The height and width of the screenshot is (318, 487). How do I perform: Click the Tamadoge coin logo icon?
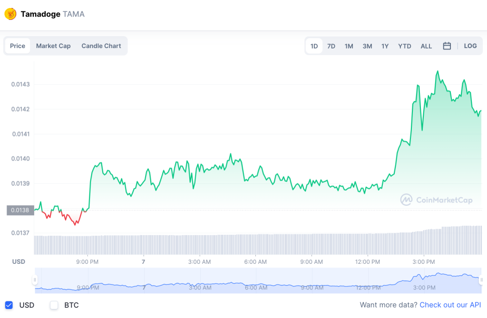pos(10,14)
